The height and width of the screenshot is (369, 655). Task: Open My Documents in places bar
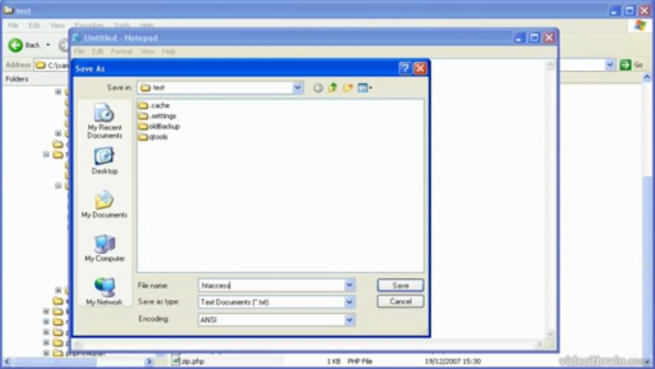pos(104,204)
